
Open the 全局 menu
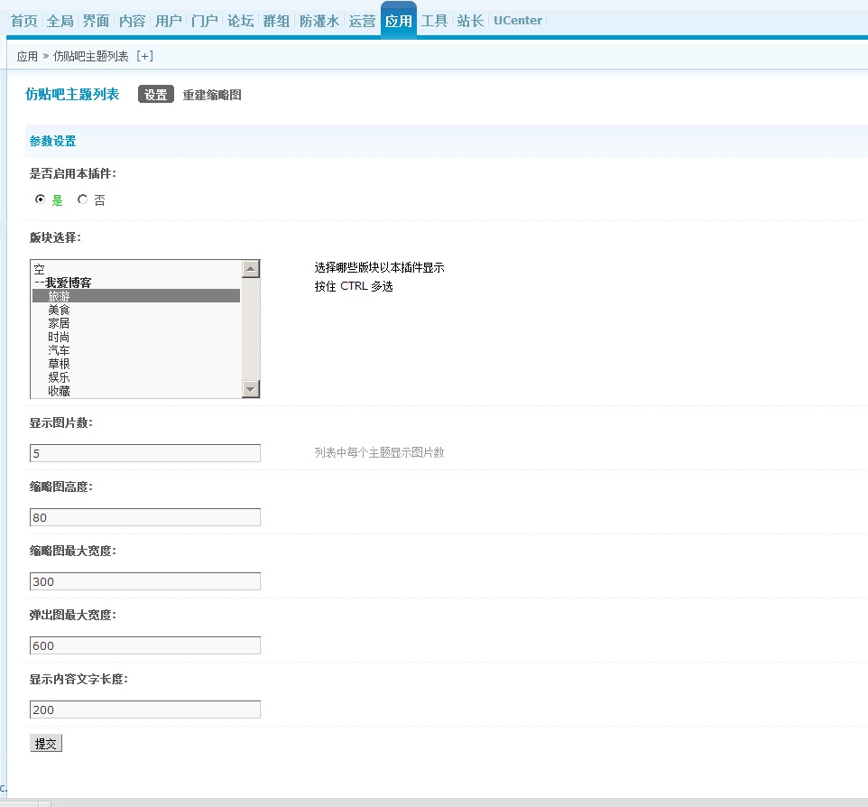pyautogui.click(x=59, y=20)
